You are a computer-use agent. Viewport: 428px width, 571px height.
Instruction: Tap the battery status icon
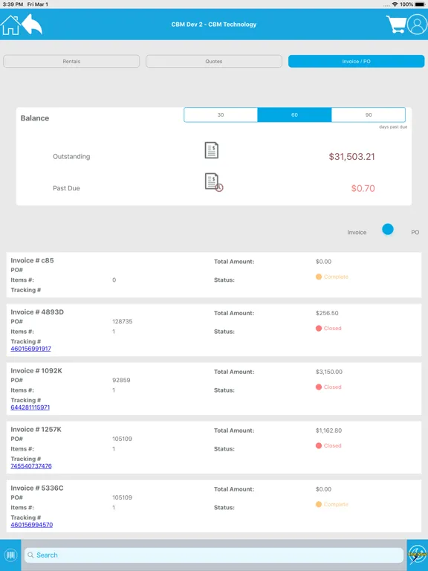point(420,4)
